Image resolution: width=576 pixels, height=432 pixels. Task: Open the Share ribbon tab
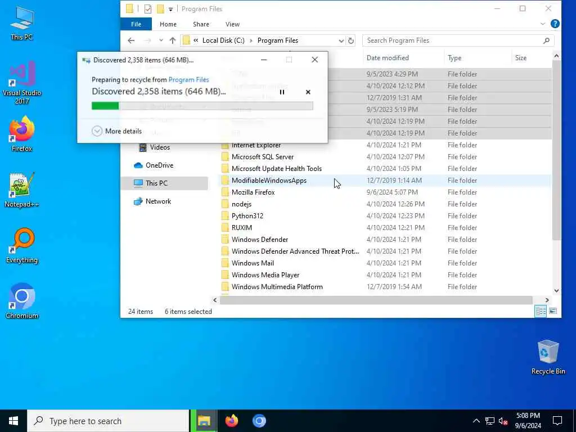point(201,24)
